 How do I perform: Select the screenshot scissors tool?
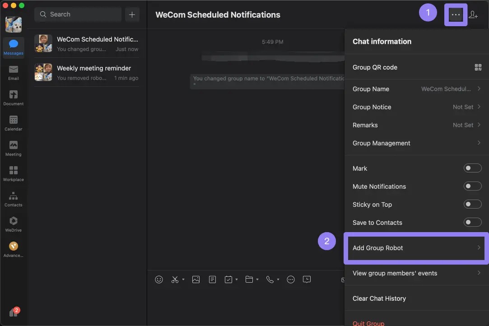pos(175,279)
